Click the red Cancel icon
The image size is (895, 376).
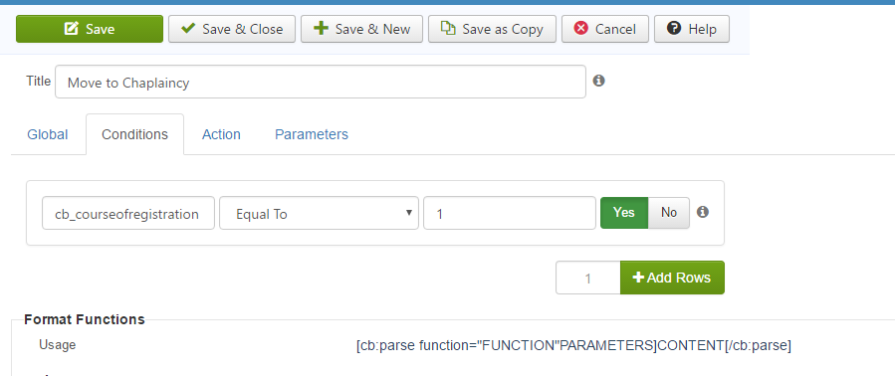coord(581,28)
